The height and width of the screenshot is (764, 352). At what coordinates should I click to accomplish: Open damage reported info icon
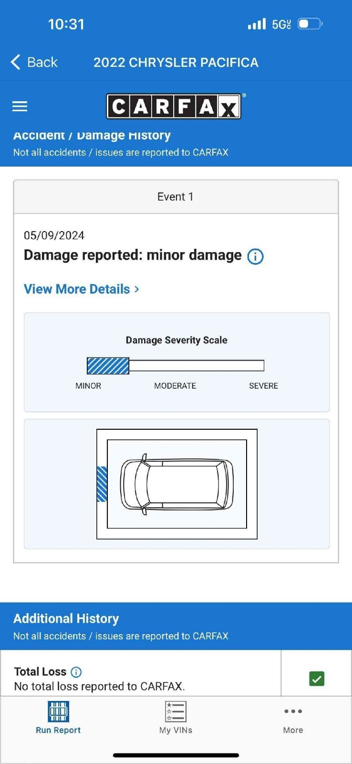255,256
